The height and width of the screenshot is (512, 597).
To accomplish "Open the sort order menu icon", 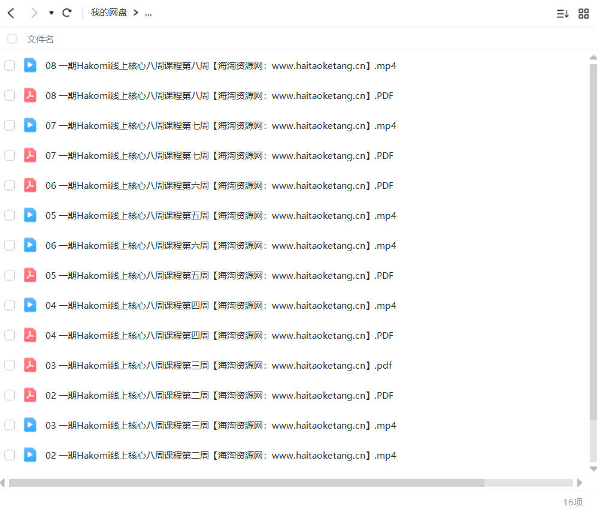I will [x=562, y=14].
